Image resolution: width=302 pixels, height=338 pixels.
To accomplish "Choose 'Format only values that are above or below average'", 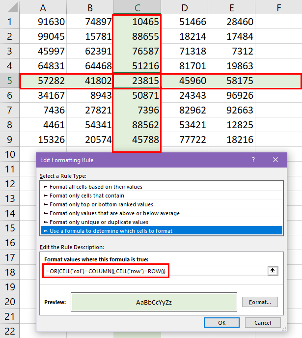I will tap(162, 213).
